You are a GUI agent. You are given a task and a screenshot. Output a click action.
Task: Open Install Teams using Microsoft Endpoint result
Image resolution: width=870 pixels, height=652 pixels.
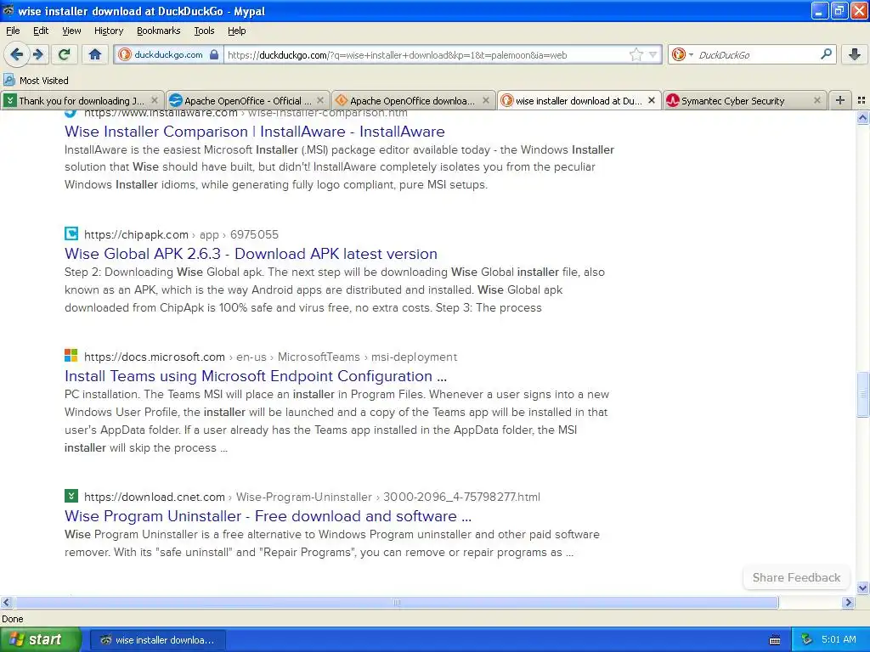click(256, 376)
